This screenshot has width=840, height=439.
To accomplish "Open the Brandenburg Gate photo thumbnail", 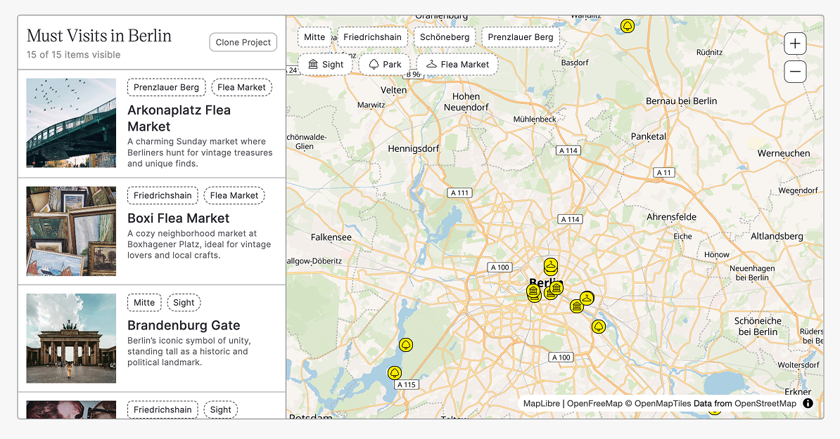I will (71, 338).
